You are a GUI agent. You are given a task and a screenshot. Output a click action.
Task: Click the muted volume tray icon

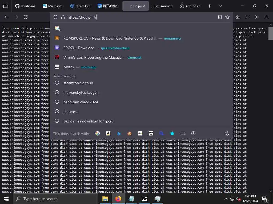pos(238,199)
